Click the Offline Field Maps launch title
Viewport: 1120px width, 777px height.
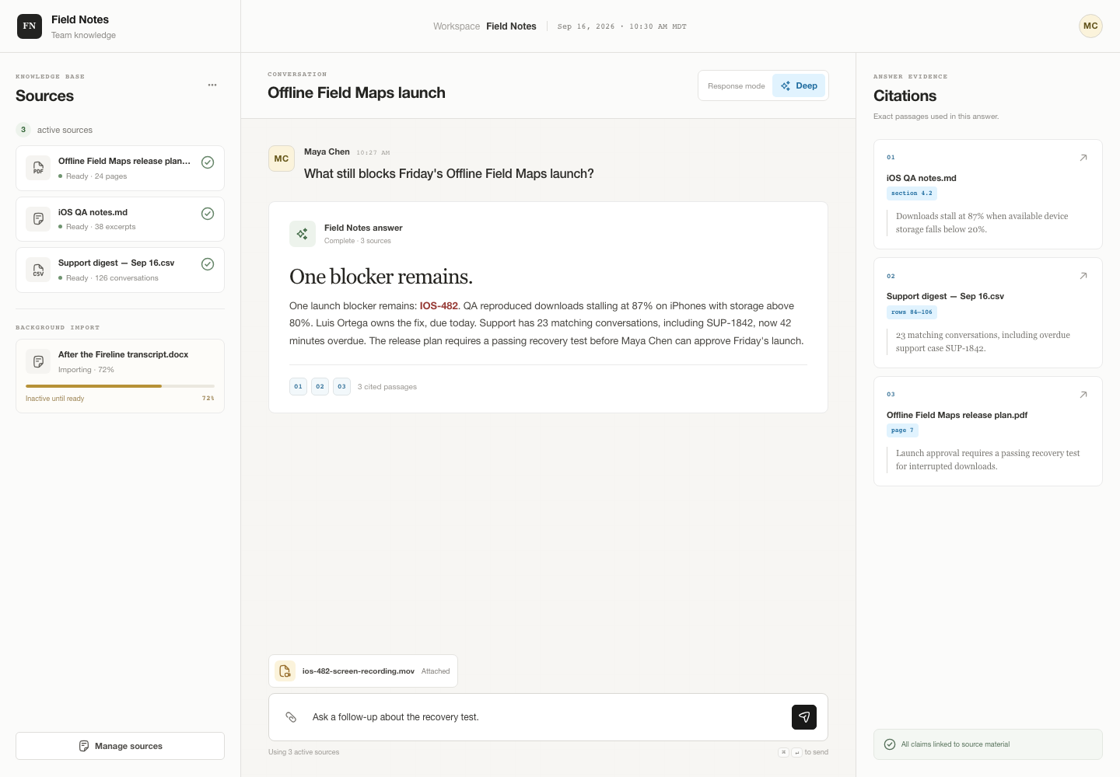356,92
